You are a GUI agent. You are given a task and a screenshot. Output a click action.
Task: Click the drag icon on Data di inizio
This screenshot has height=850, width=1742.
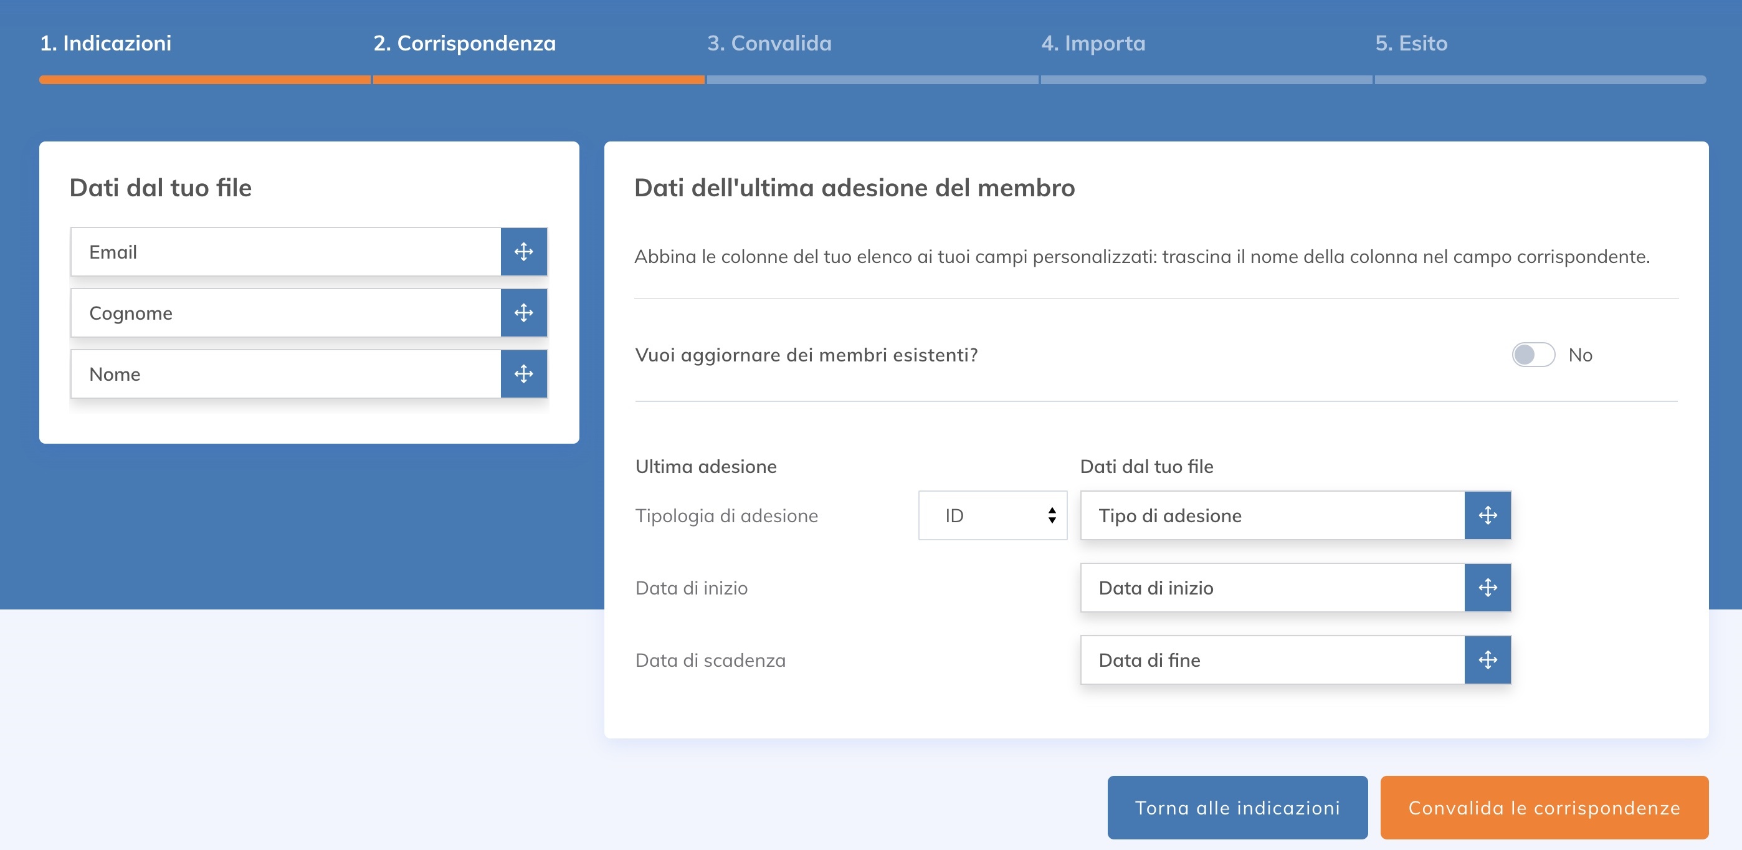[1487, 587]
